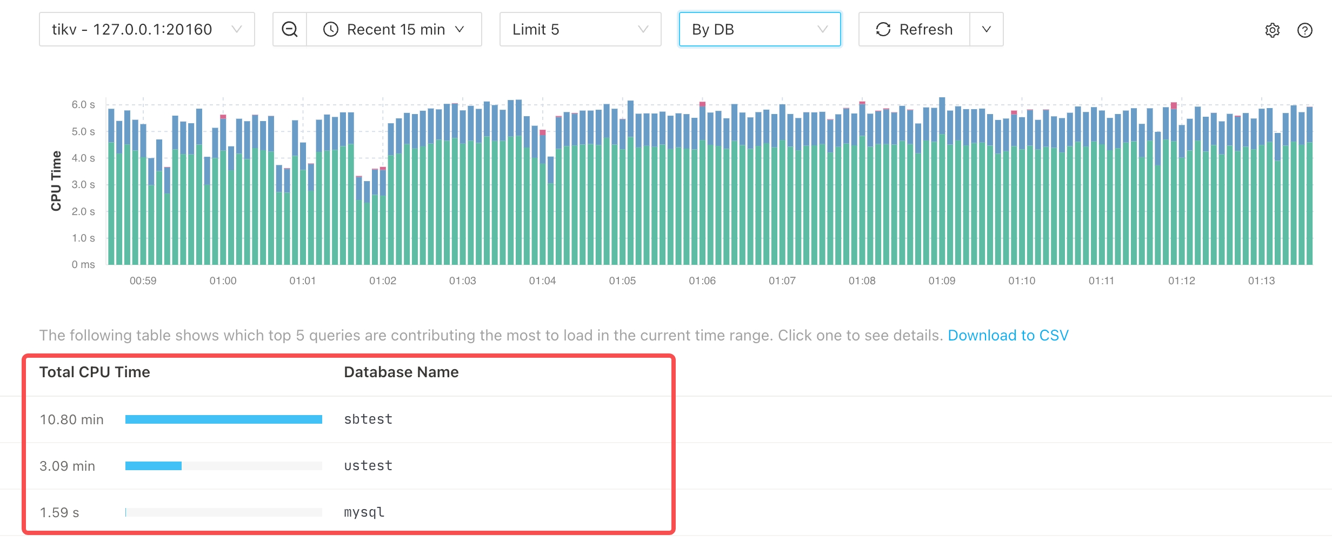Expand auto-refresh options arrow next to Refresh
The height and width of the screenshot is (548, 1332).
(x=987, y=29)
